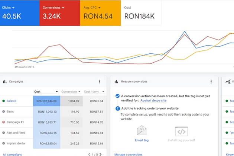
Task: Open the All campaigns link
Action: pos(12,154)
